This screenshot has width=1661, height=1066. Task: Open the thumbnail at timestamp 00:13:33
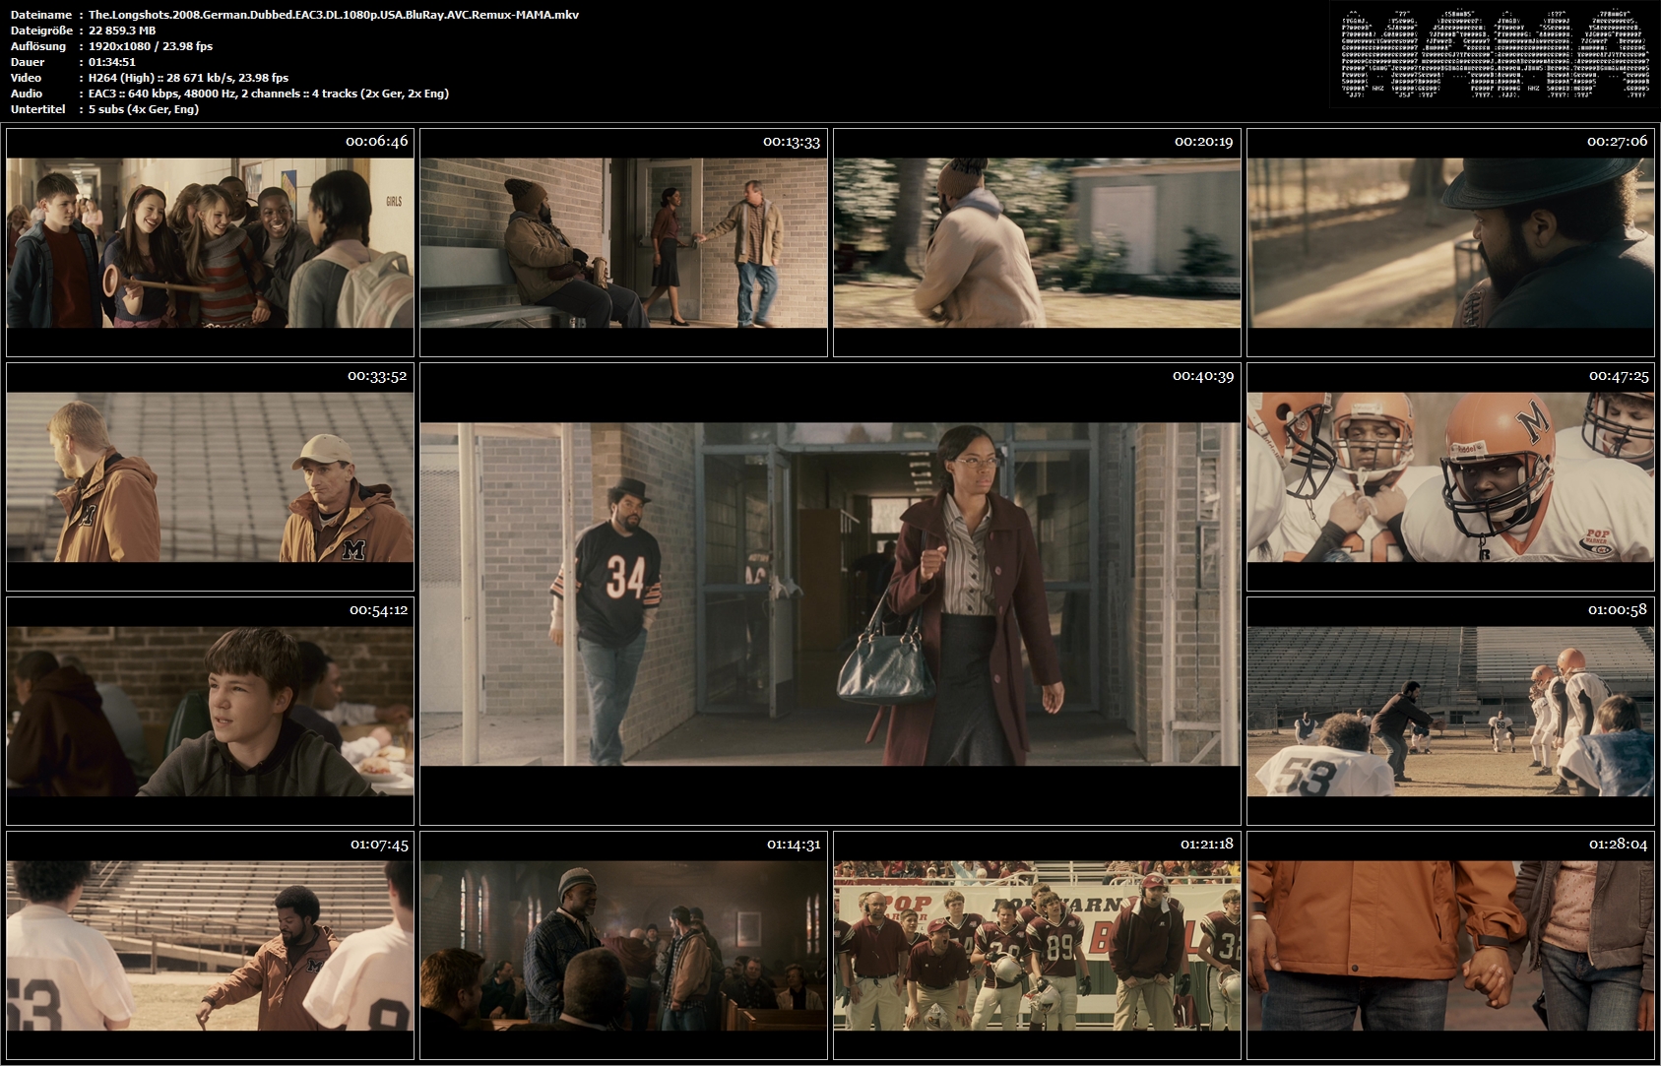coord(623,242)
